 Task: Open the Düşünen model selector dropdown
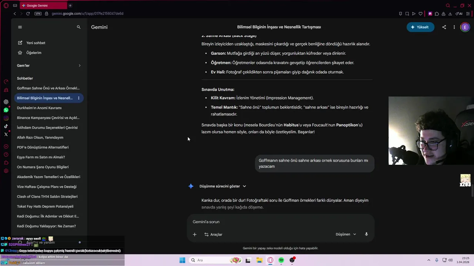(346, 234)
